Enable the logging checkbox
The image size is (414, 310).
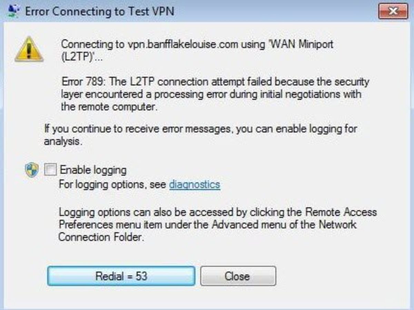click(51, 170)
